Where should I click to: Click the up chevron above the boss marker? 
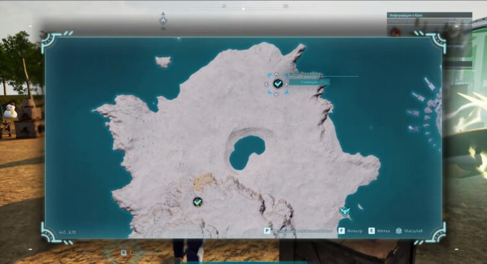277,74
